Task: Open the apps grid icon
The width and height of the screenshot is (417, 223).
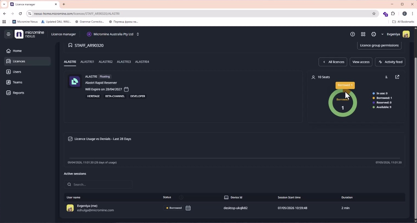Action: pyautogui.click(x=363, y=34)
